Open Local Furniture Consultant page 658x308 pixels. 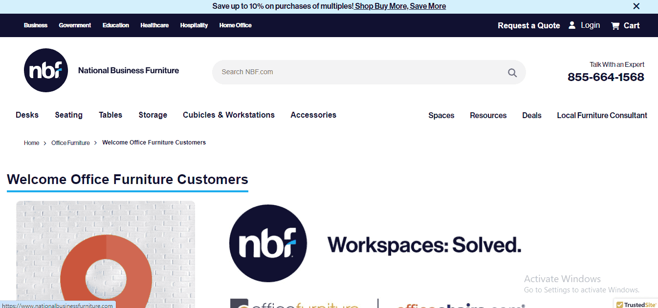coord(602,116)
